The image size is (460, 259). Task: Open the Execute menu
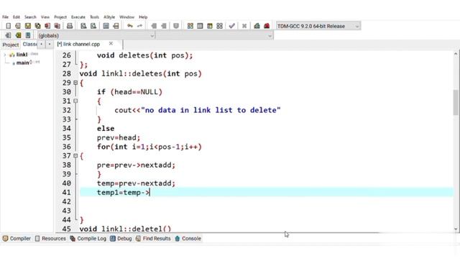pos(78,17)
